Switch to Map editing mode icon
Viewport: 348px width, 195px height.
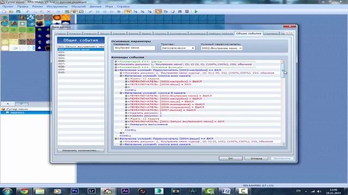point(67,11)
